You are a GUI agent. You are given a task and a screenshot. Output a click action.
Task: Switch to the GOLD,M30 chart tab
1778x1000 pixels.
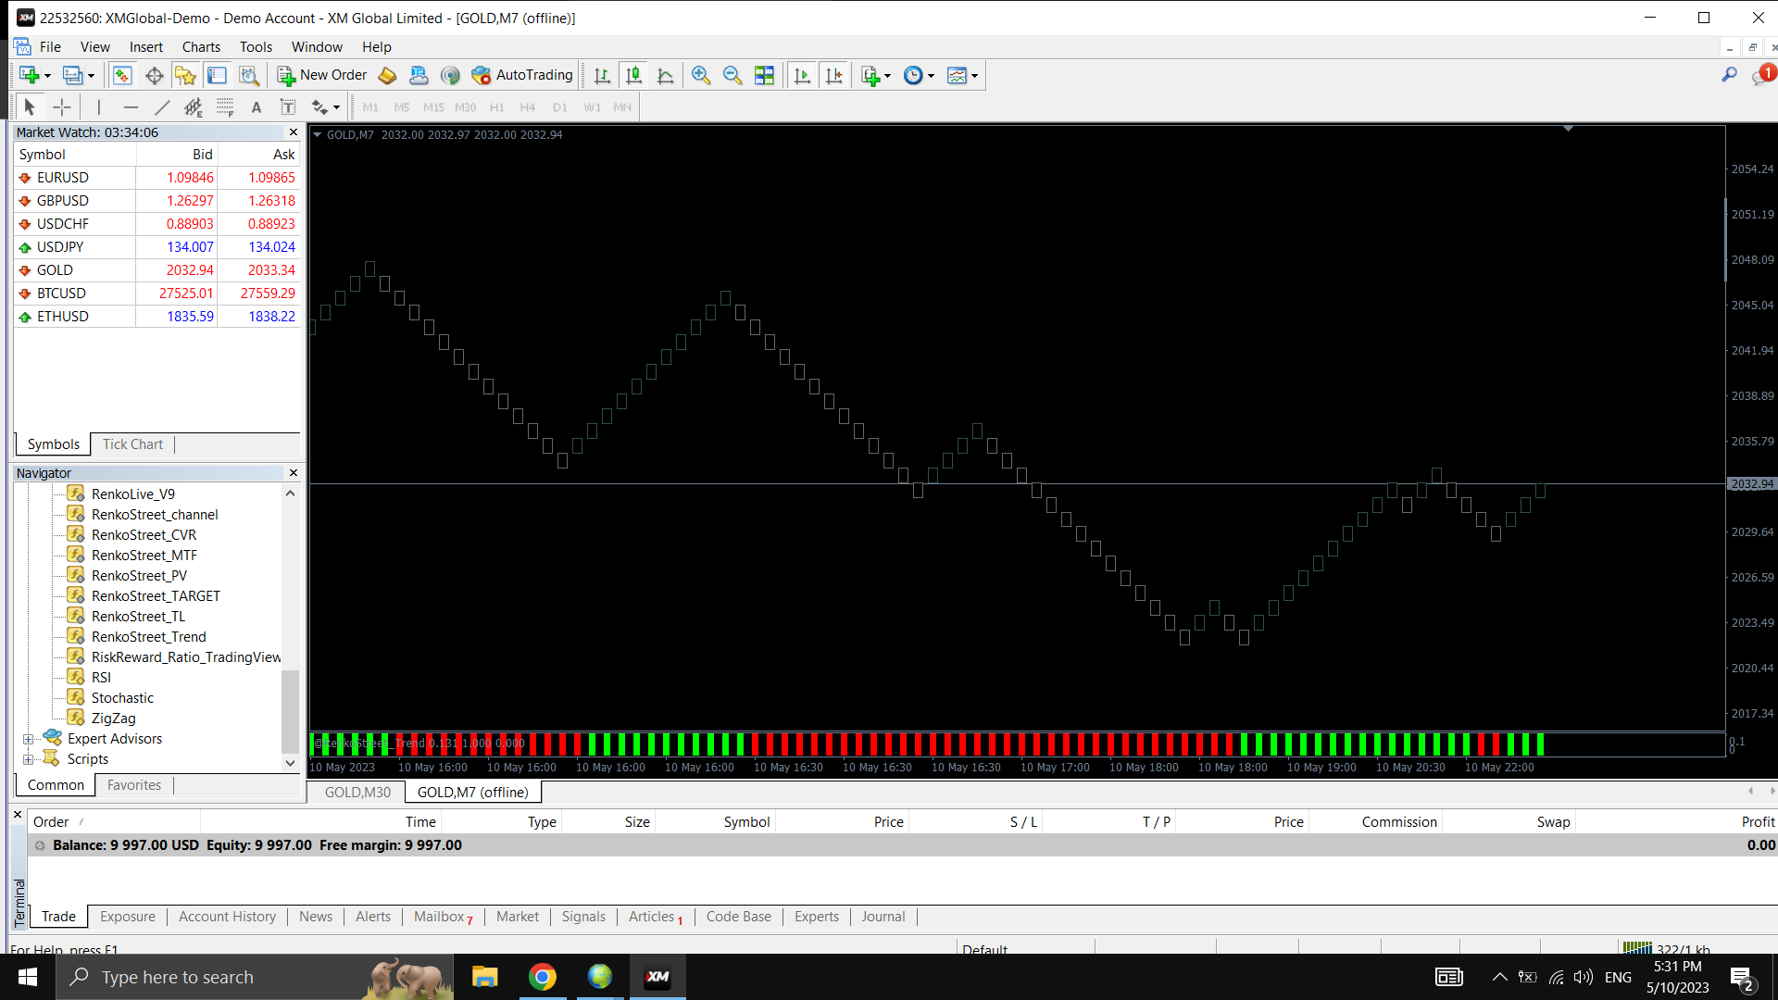click(357, 792)
